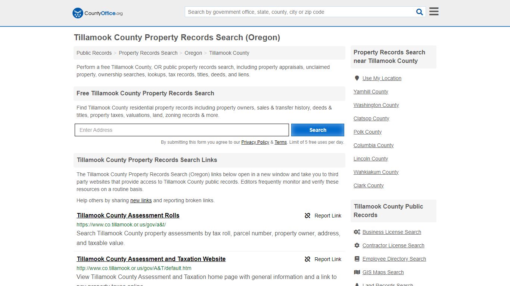Screen dimensions: 510x286
Task: Click the gears icon beside Business License Search
Action: (357, 232)
